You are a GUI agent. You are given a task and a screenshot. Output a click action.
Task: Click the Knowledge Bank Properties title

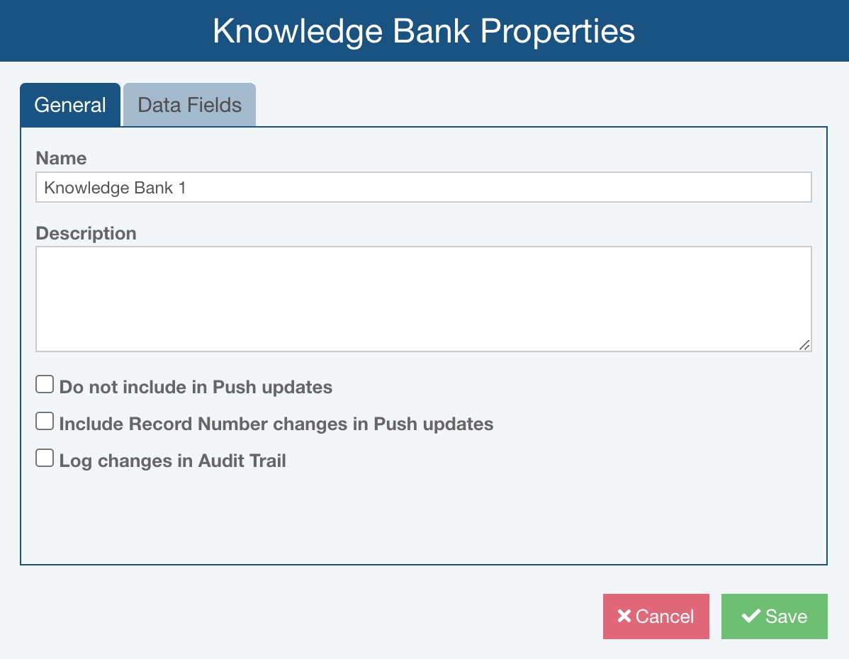pyautogui.click(x=424, y=31)
